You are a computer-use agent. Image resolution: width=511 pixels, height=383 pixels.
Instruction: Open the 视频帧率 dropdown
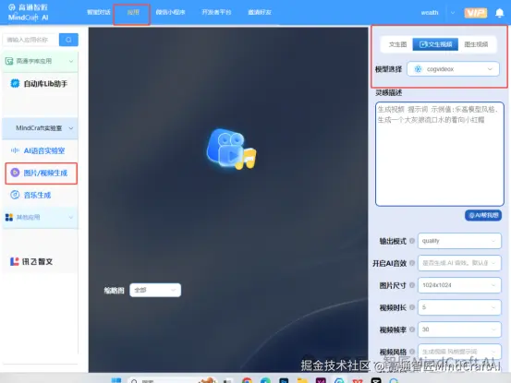459,329
